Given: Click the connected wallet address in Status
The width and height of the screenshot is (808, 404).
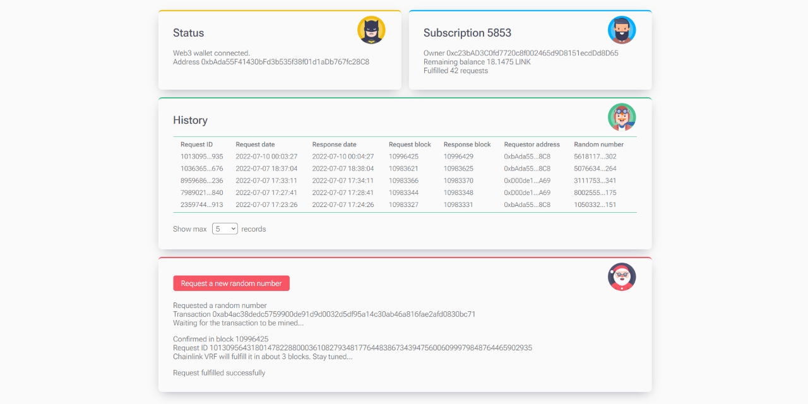Looking at the screenshot, I should pyautogui.click(x=285, y=62).
